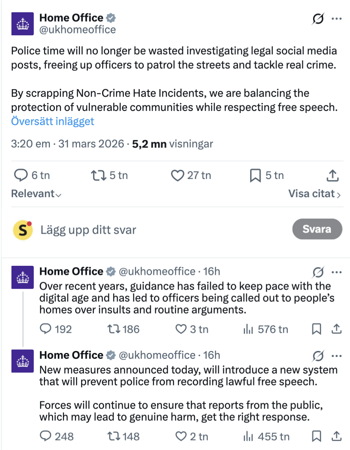
Task: Click the Översätt inlägget translate link
Action: (x=53, y=121)
